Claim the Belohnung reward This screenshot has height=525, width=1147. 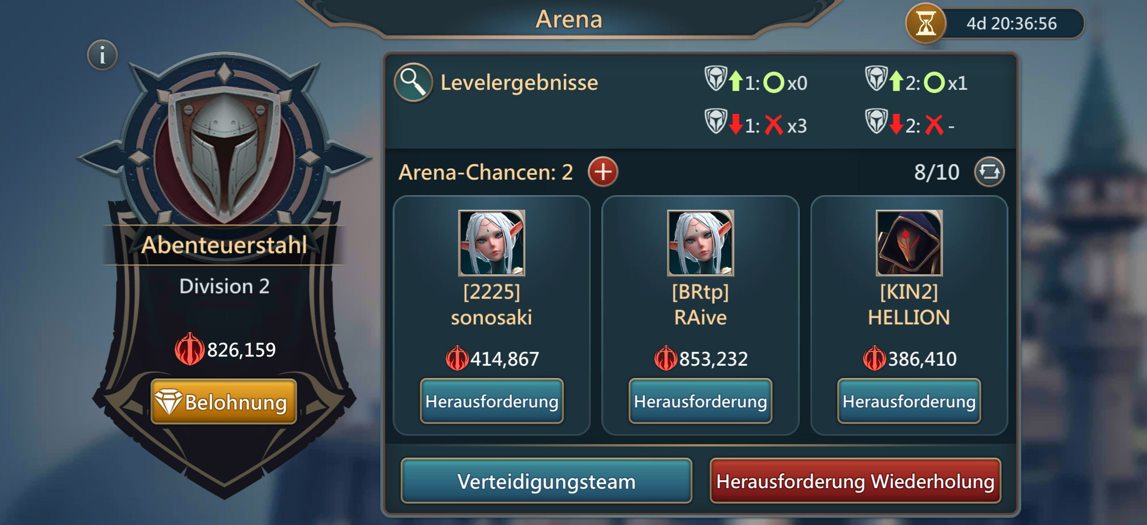[x=224, y=402]
